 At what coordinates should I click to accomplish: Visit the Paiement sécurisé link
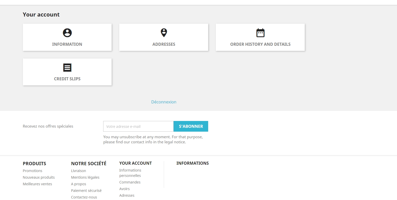click(86, 191)
